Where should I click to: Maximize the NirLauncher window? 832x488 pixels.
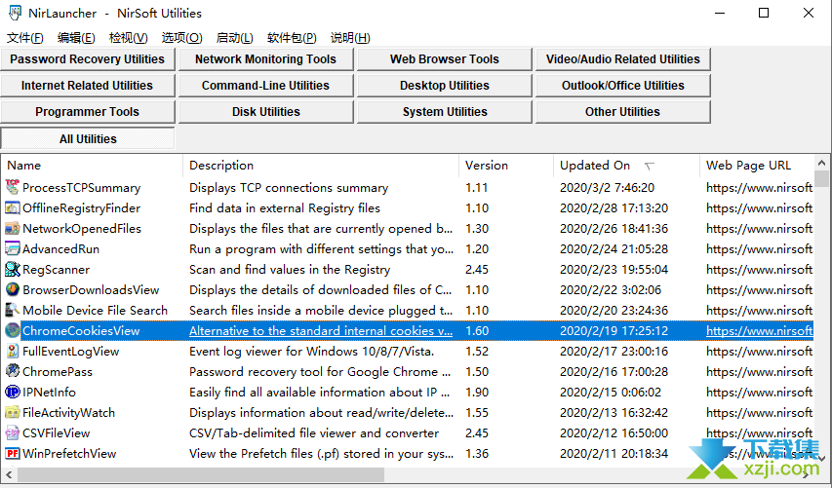tap(764, 13)
